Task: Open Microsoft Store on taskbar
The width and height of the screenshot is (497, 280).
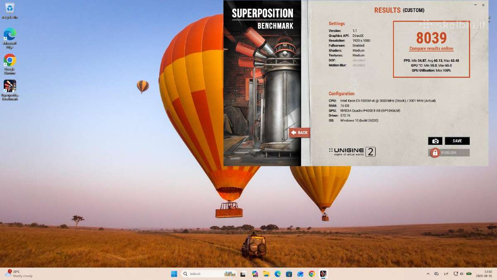Action: (x=289, y=274)
